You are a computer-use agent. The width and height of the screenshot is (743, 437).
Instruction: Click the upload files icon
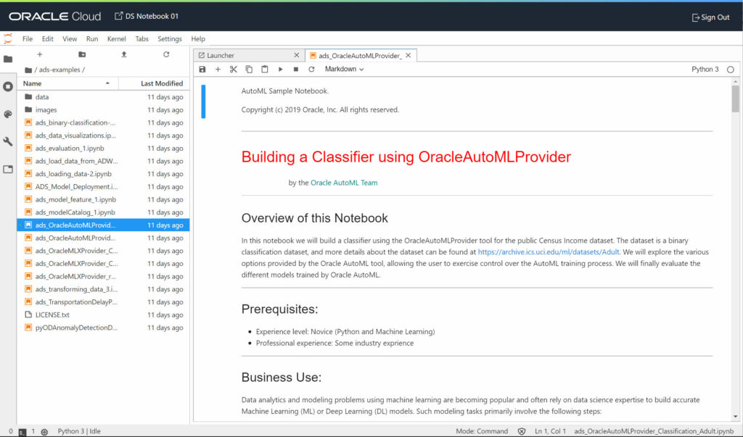[x=124, y=54]
